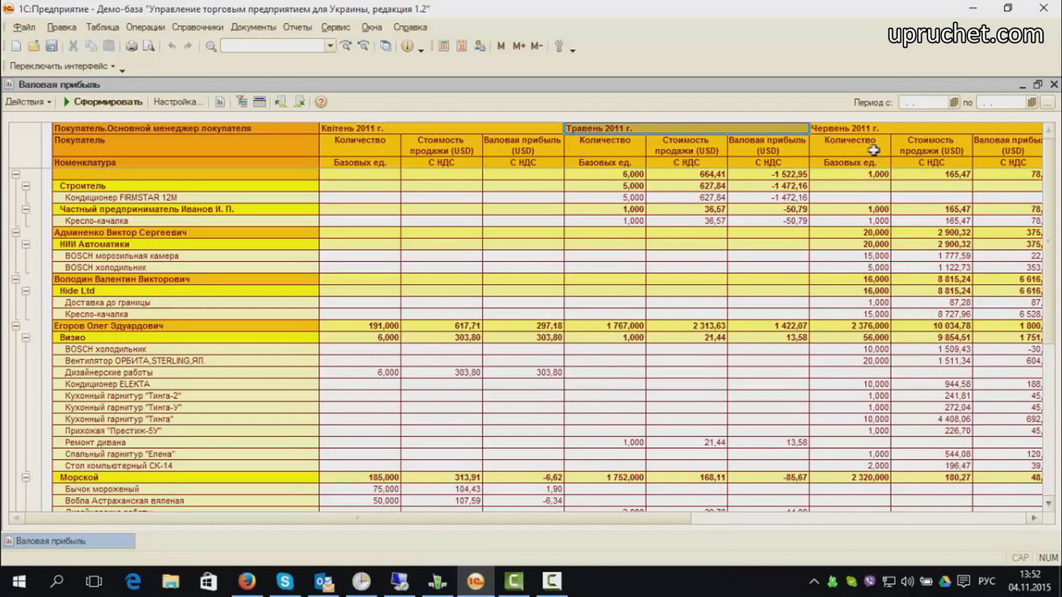Open the Calendar icon
This screenshot has height=597, width=1062.
click(461, 46)
